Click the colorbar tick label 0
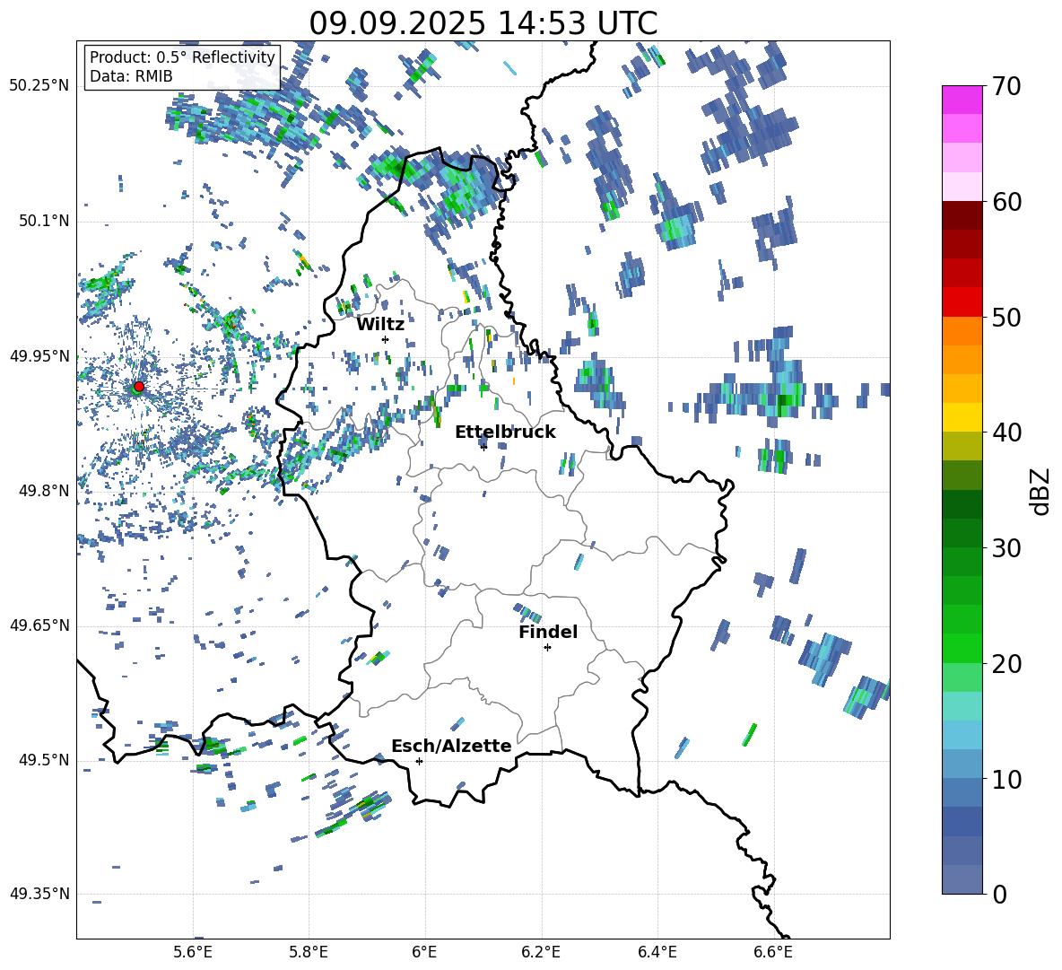Screen dimensions: 1062x970 999,895
